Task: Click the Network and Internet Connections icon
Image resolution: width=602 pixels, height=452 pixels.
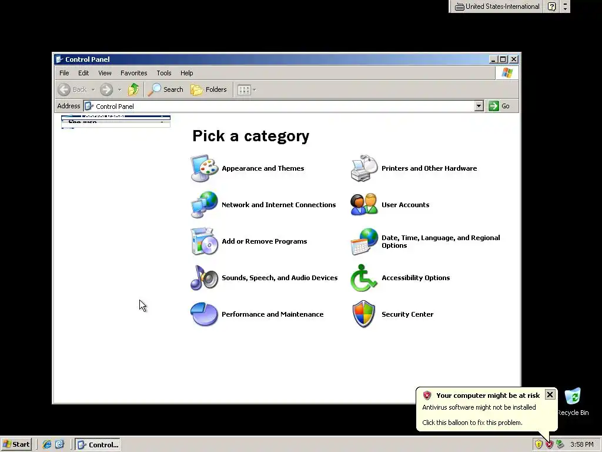Action: (x=204, y=204)
